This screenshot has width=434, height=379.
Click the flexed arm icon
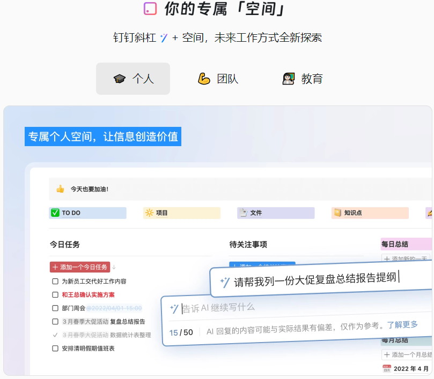[x=204, y=79]
